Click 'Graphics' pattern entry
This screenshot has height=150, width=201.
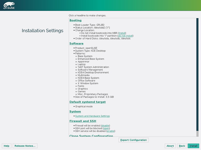[x=83, y=89]
